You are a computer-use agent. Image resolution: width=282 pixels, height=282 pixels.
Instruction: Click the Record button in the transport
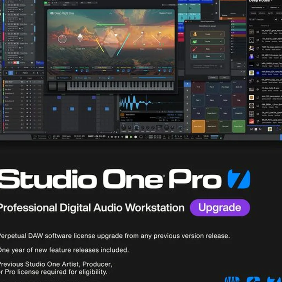(x=136, y=137)
